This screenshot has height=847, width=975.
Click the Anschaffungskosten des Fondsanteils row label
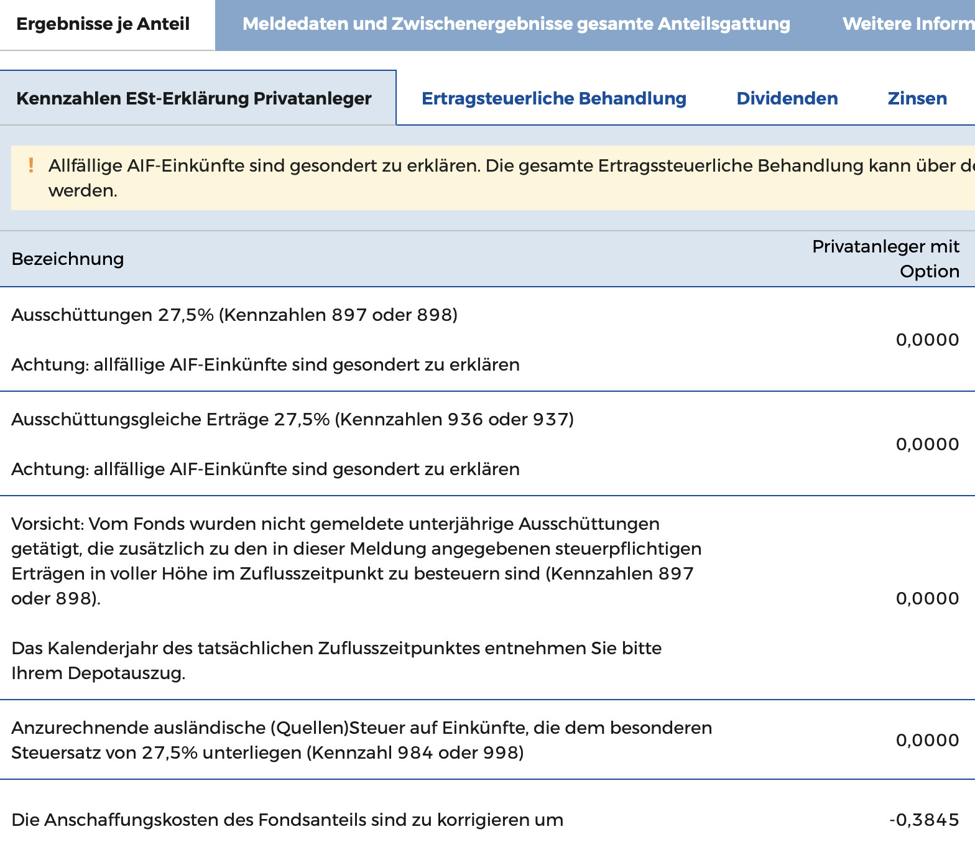[x=287, y=820]
